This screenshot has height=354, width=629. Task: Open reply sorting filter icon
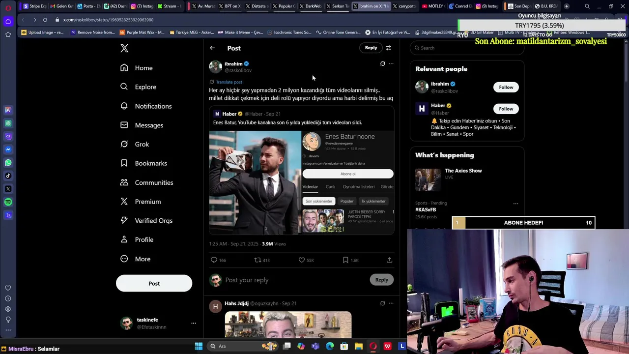[388, 48]
